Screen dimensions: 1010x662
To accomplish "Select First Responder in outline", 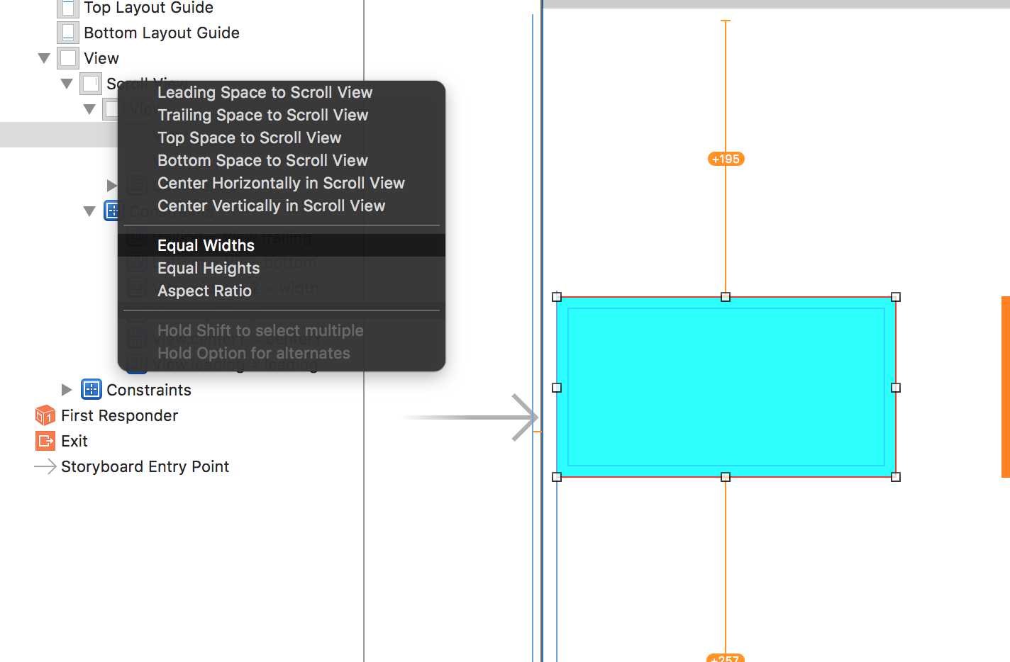I will point(119,415).
